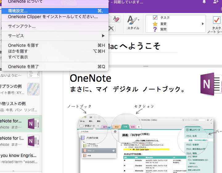This screenshot has height=173, width=222.
Task: Open the you know Engris... page
Action: (21, 158)
